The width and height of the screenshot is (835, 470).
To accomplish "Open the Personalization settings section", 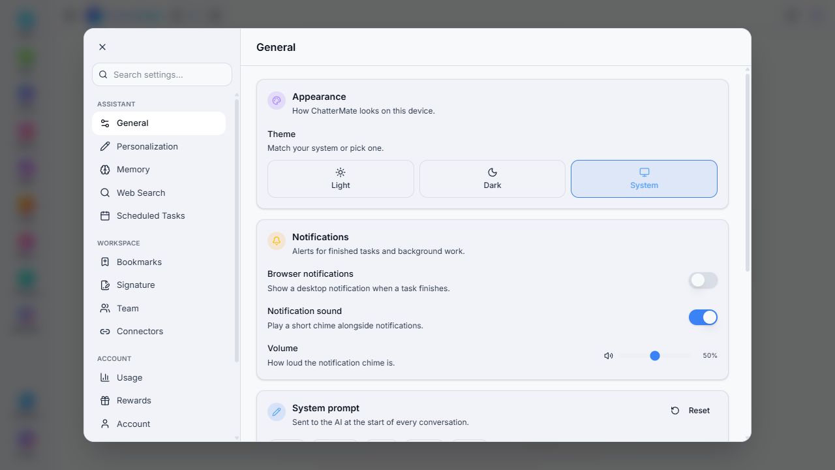I will [159, 146].
